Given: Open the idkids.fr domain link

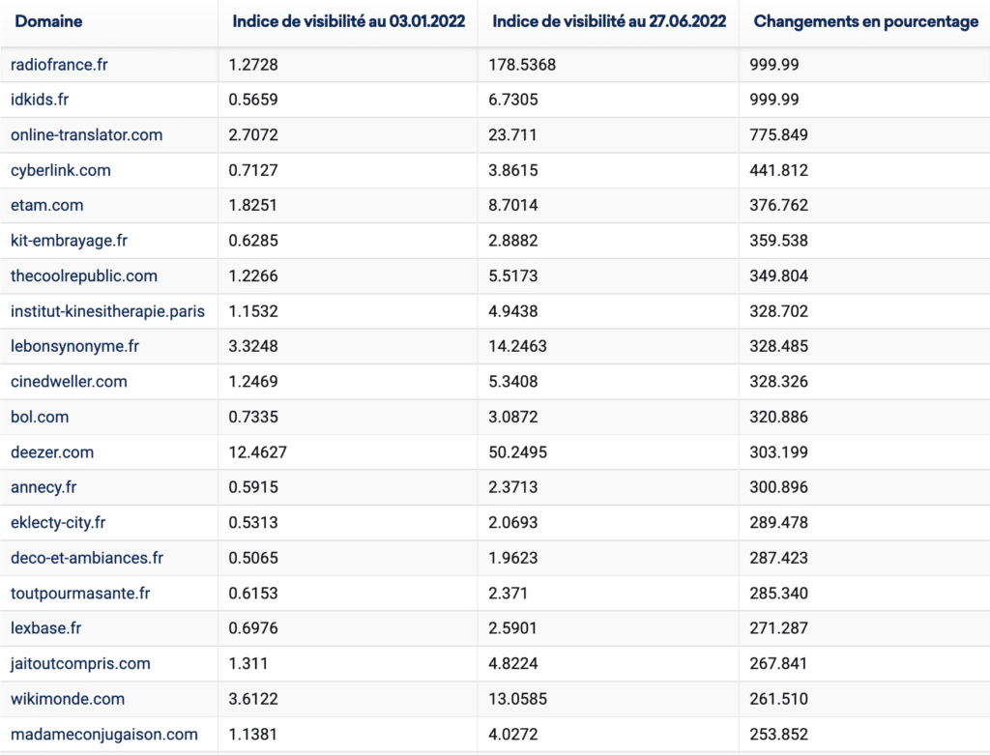Looking at the screenshot, I should tap(40, 100).
